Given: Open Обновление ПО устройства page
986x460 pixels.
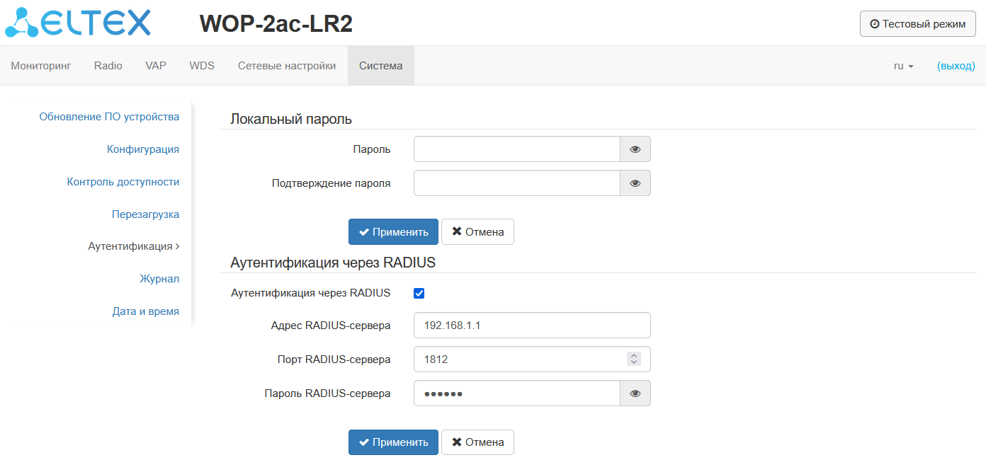Looking at the screenshot, I should coord(109,117).
